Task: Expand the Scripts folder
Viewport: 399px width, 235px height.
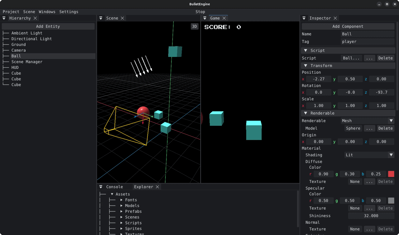Action: 122,223
